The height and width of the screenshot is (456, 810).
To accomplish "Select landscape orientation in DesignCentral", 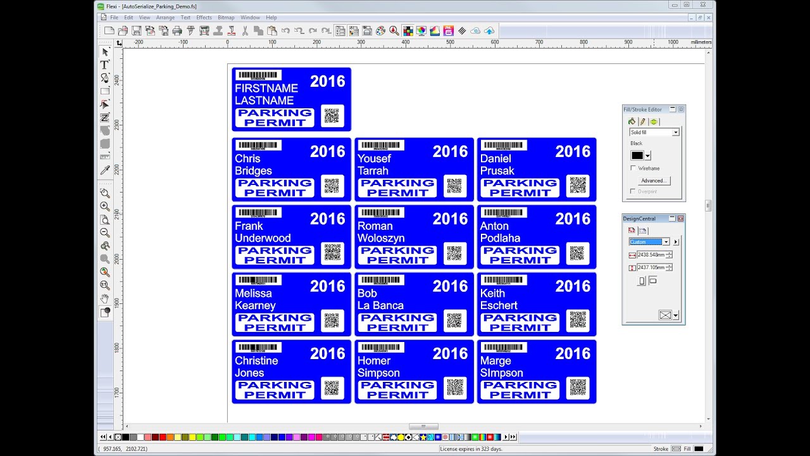I will tap(653, 280).
